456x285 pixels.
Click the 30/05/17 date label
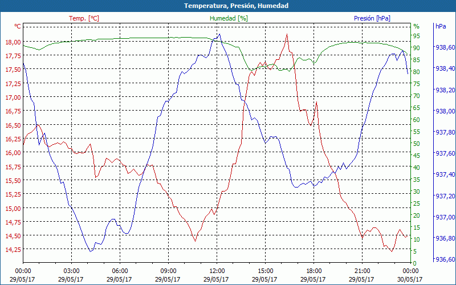(x=410, y=279)
